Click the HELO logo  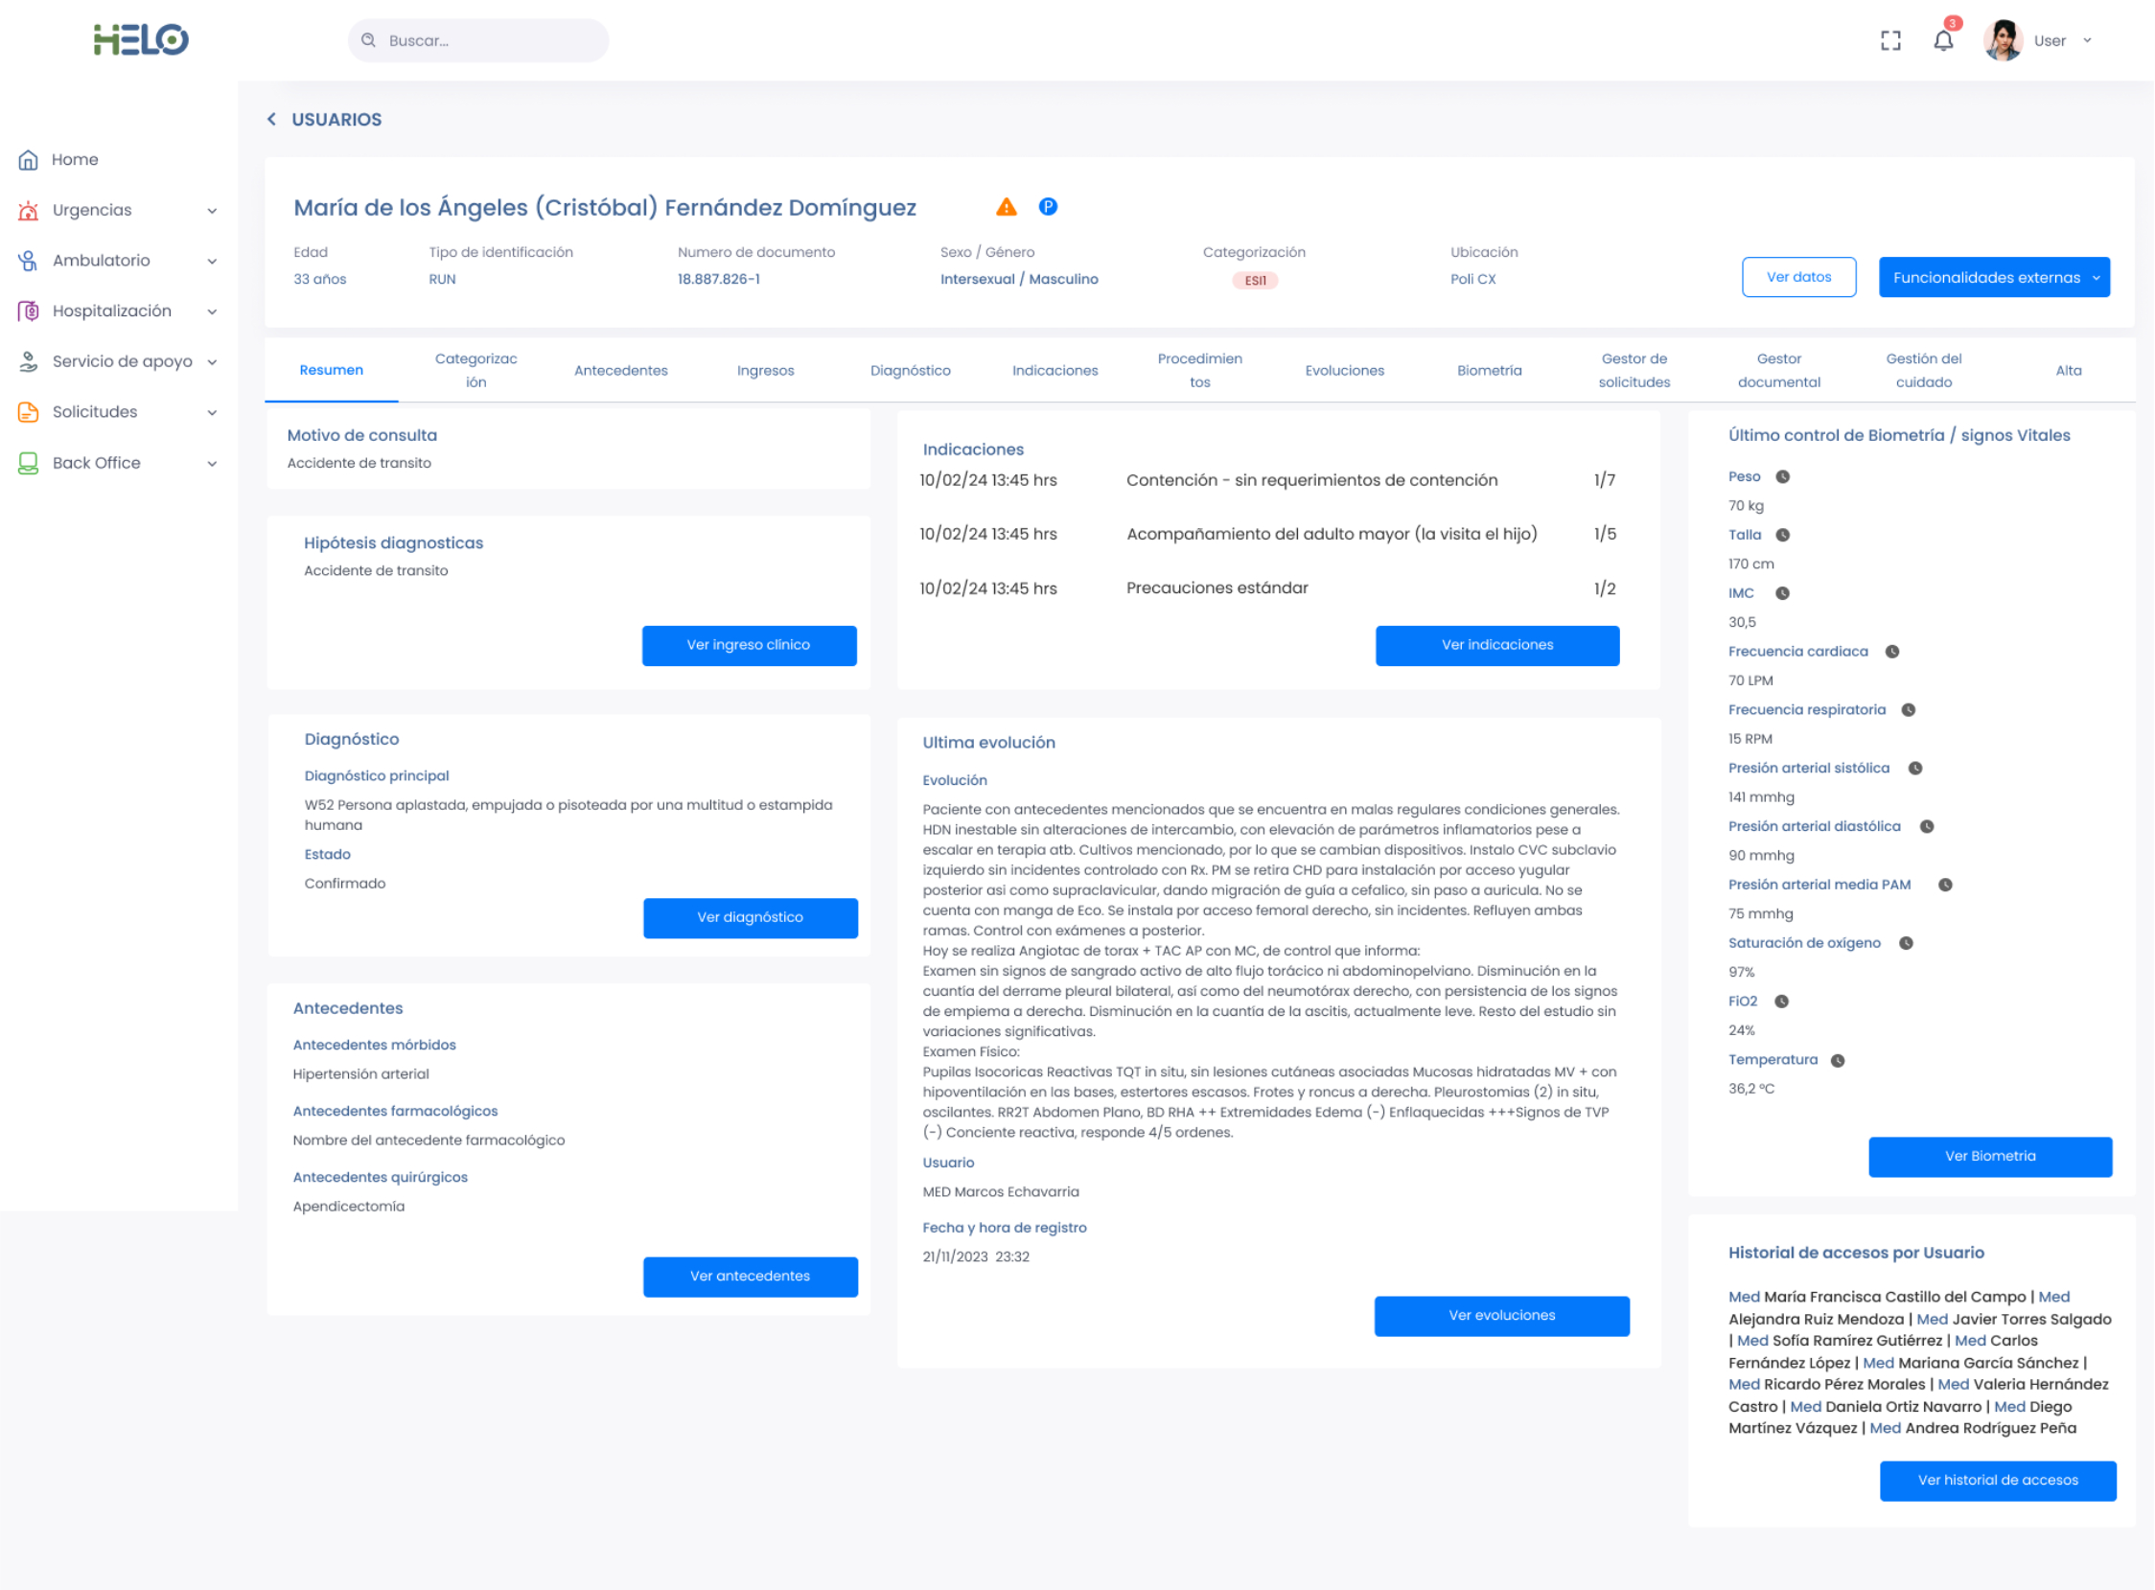pyautogui.click(x=141, y=39)
